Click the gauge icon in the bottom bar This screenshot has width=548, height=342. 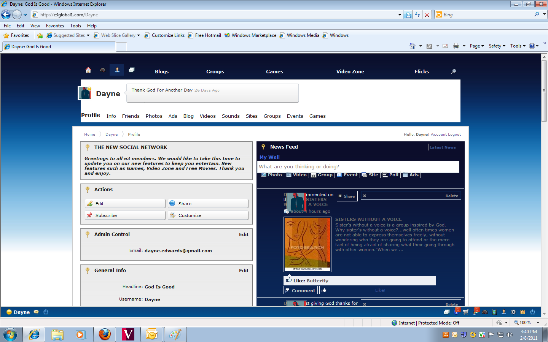pyautogui.click(x=485, y=312)
